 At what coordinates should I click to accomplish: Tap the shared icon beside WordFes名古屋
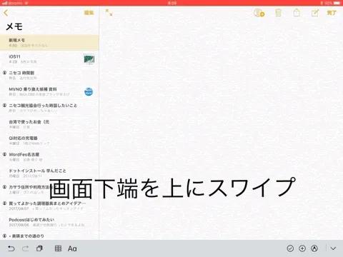click(4, 154)
